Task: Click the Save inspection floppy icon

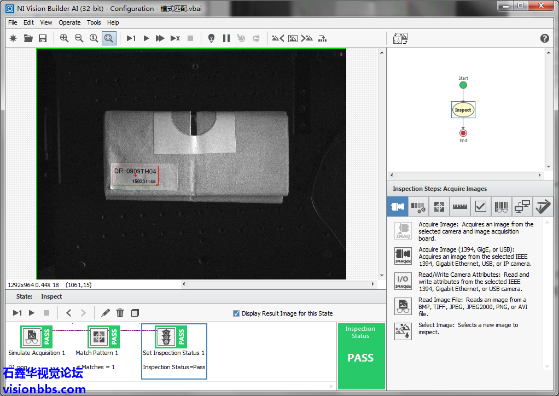Action: pyautogui.click(x=43, y=38)
